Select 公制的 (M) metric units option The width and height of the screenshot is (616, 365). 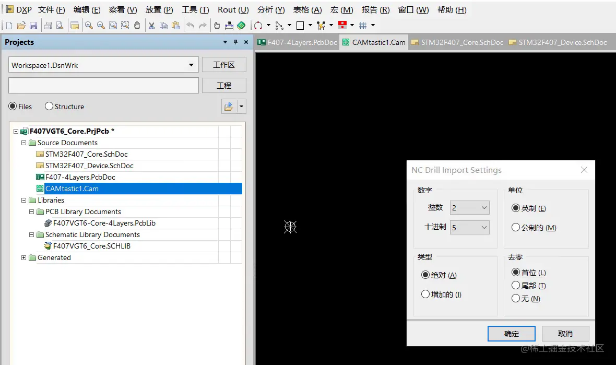click(516, 227)
